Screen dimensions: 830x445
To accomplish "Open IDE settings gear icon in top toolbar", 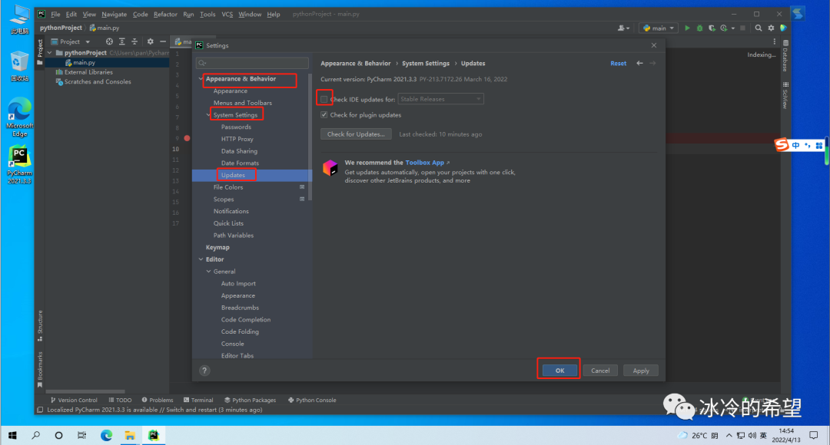I will 771,28.
